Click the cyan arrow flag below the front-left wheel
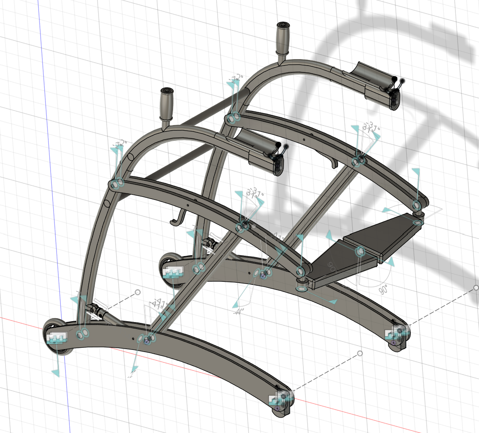Image resolution: width=479 pixels, height=433 pixels. point(56,373)
